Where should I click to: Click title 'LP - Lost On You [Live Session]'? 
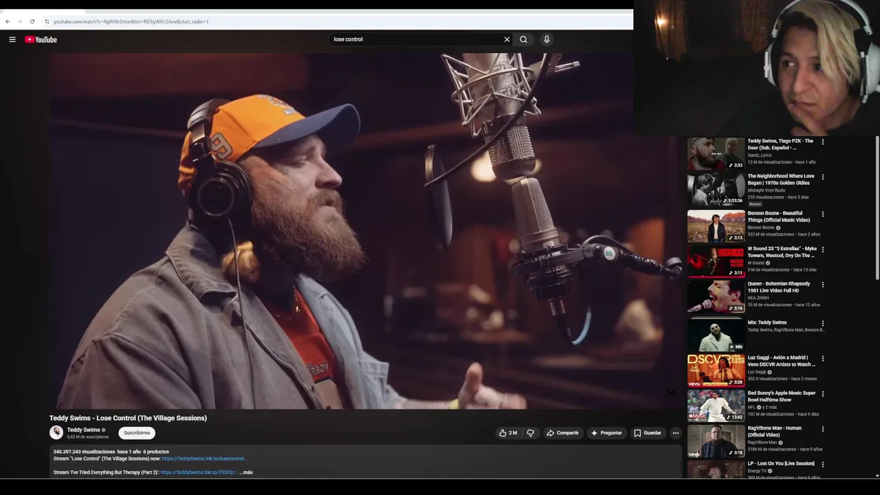point(781,463)
